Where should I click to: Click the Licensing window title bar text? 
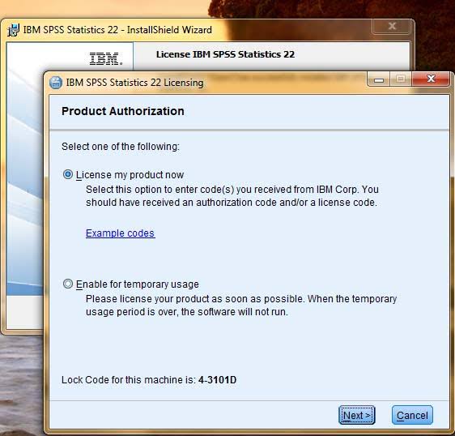tap(134, 83)
